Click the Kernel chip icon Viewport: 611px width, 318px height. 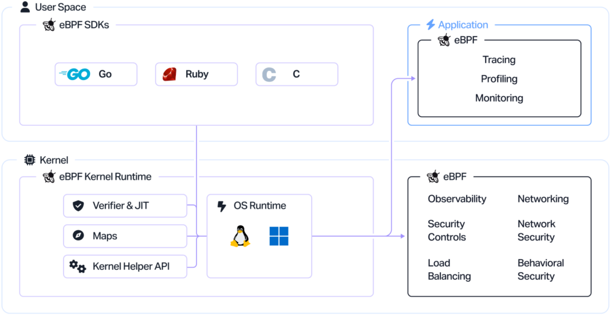[30, 160]
